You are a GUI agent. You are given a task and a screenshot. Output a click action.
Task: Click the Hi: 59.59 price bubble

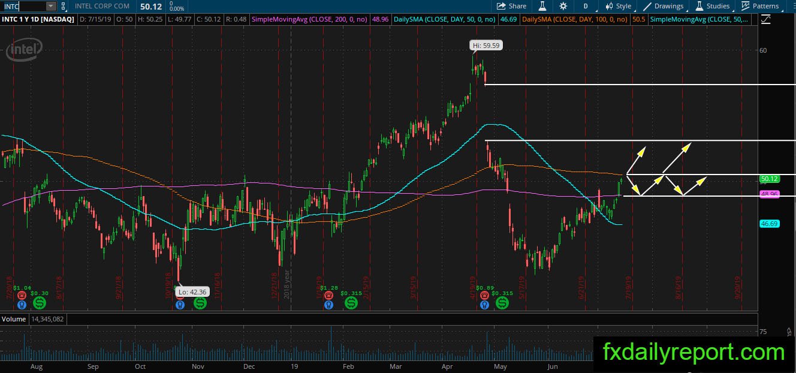click(486, 45)
